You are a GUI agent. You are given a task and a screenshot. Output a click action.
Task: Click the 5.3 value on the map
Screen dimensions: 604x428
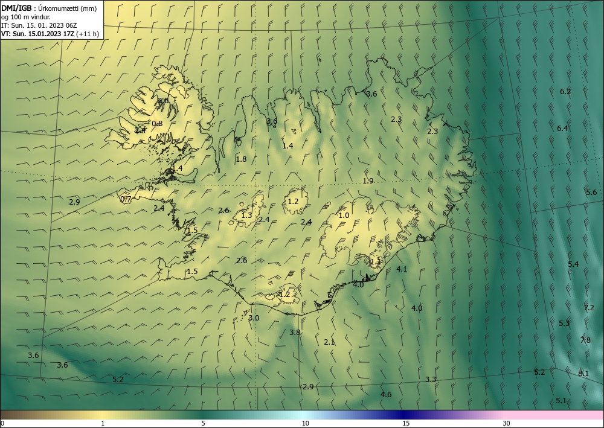point(564,324)
